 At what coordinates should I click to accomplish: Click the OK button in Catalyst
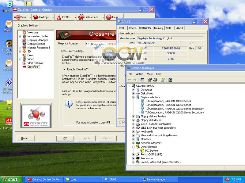pos(65,138)
